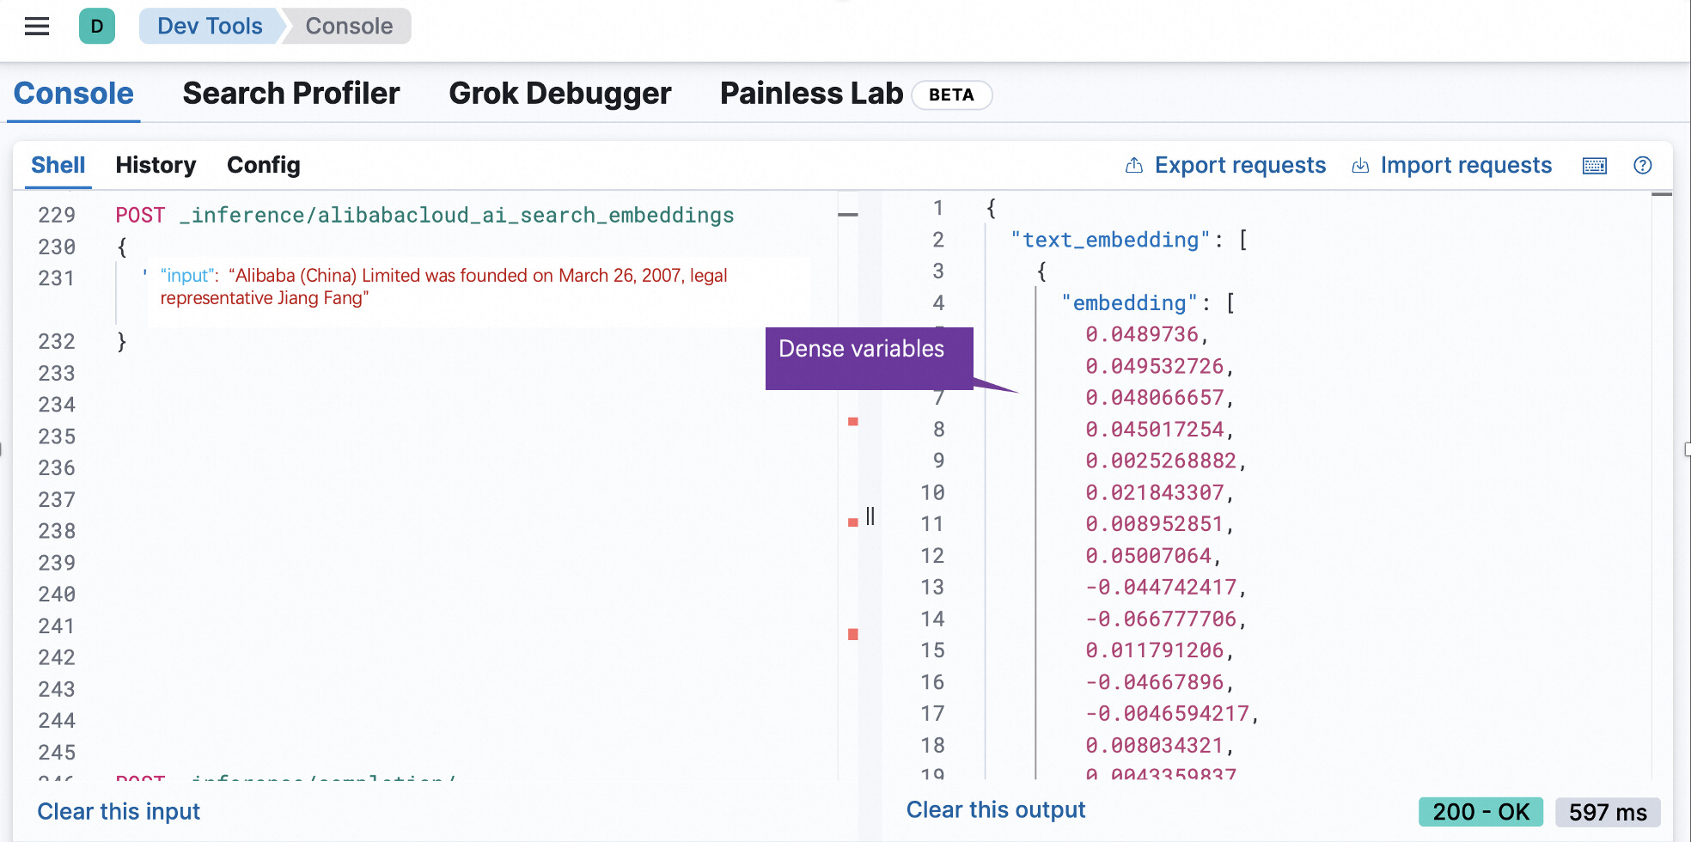
Task: Open the Config sub-tab
Action: 263,165
